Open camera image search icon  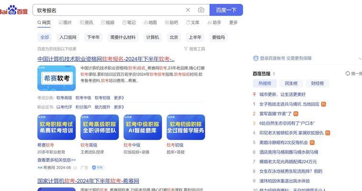tap(201, 10)
